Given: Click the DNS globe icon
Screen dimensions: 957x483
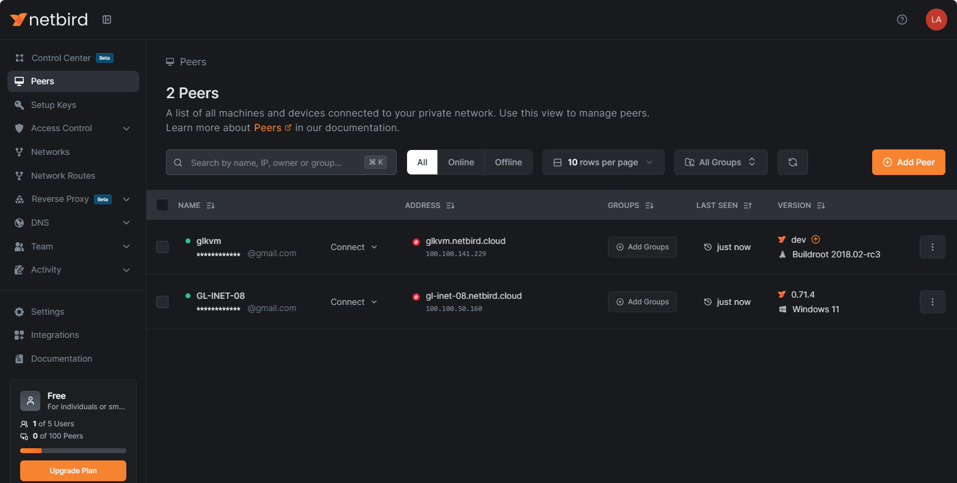Looking at the screenshot, I should tap(19, 223).
